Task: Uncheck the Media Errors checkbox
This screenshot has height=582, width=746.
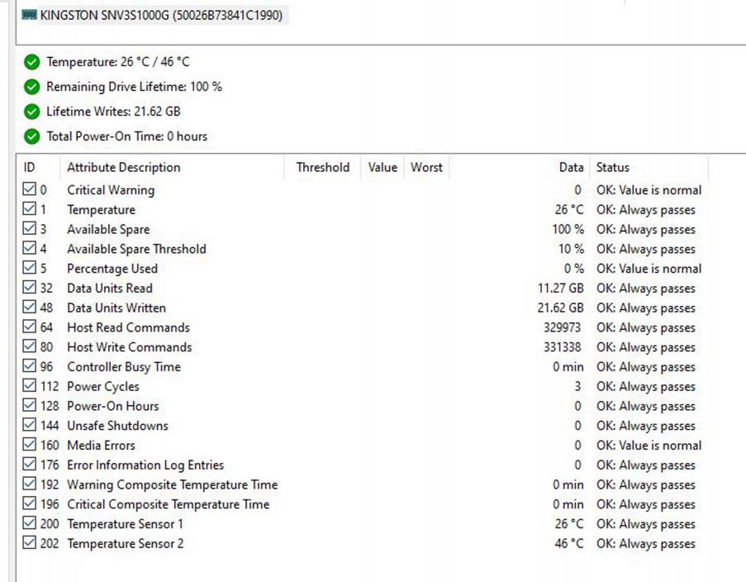Action: 30,446
